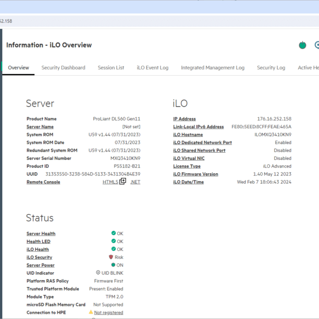Click the IPv6 value FE80::5EED:8CFF:FEAE:465A
This screenshot has width=319, height=319.
click(x=261, y=127)
